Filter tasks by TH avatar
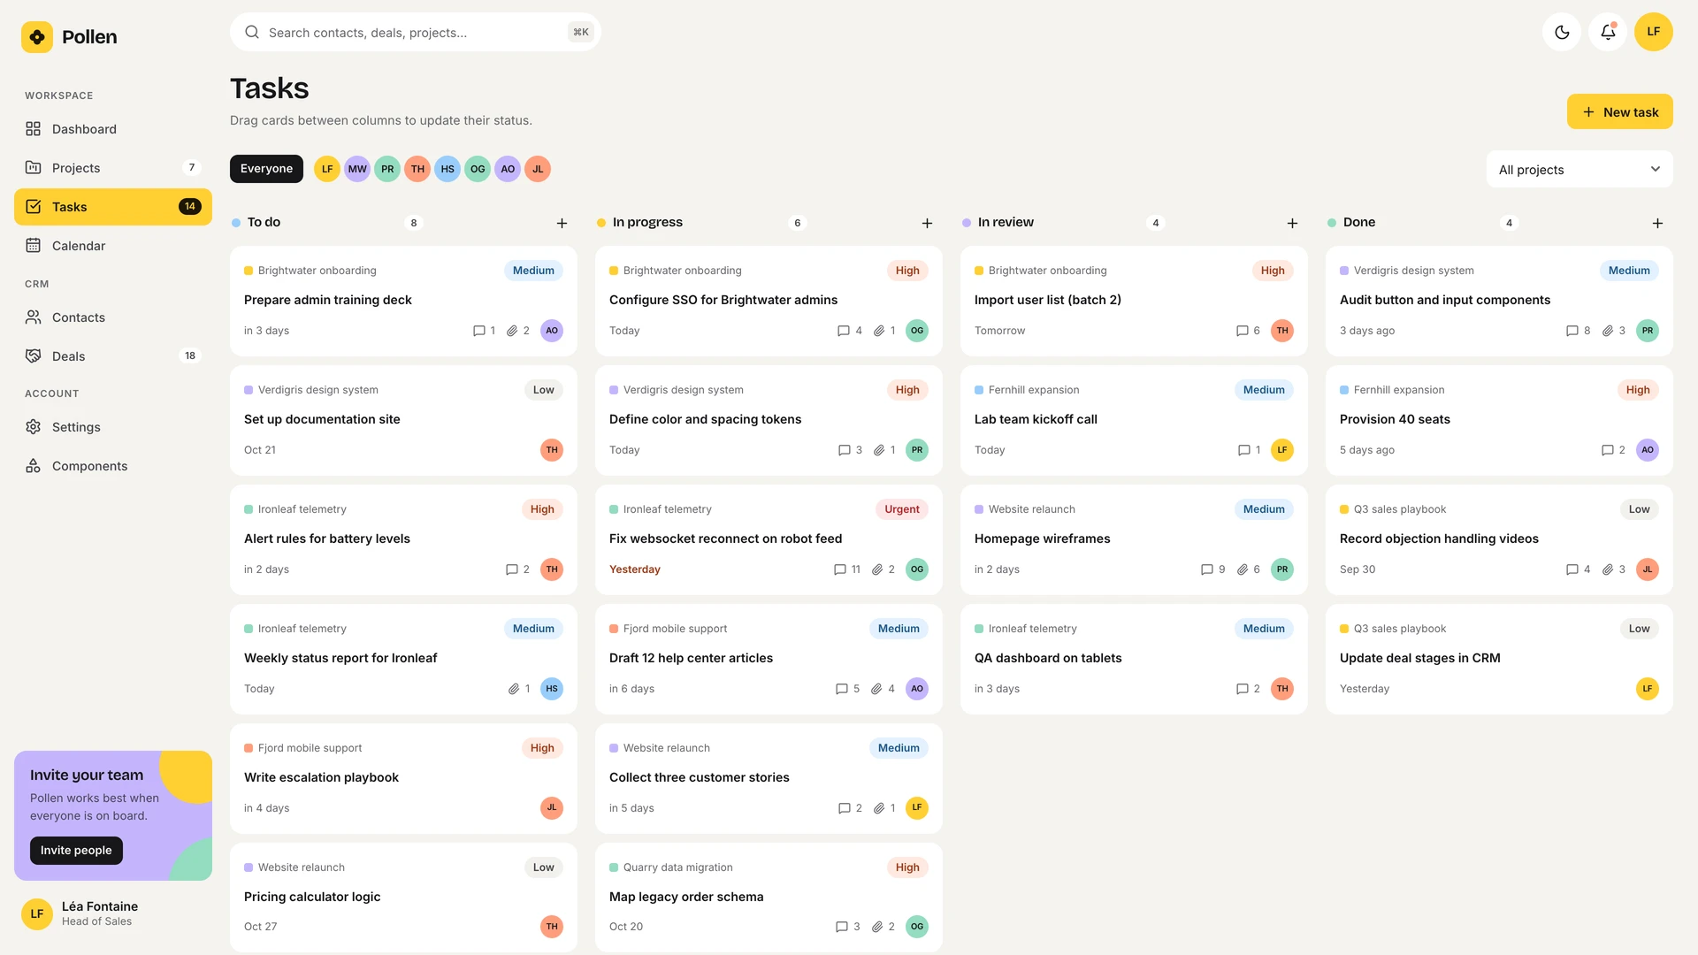The image size is (1698, 955). point(417,169)
